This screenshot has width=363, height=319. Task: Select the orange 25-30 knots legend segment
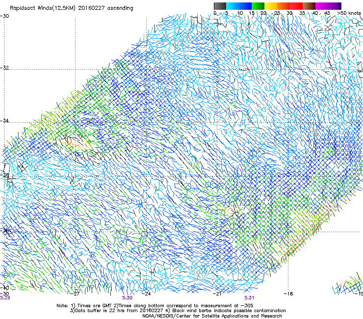(284, 6)
